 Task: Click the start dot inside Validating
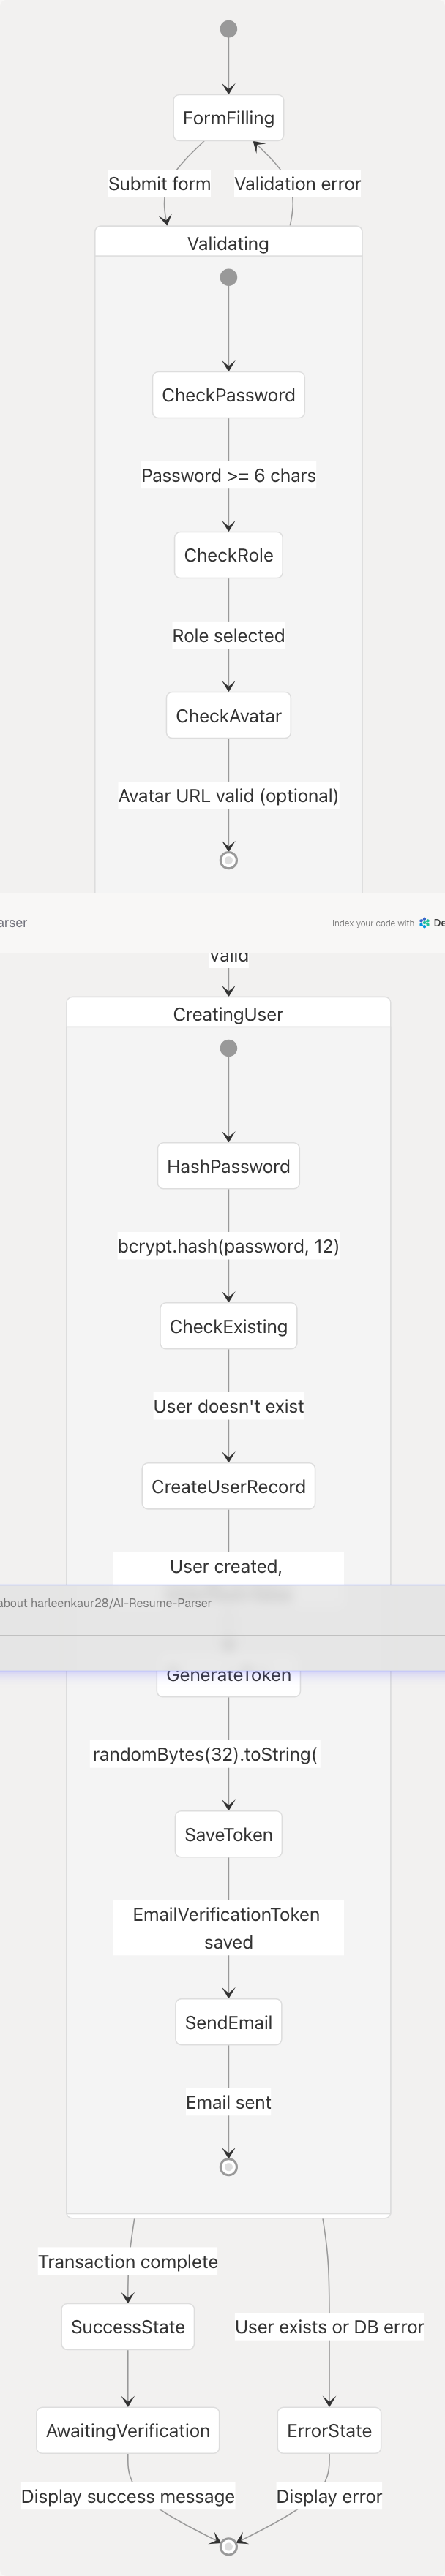(229, 277)
